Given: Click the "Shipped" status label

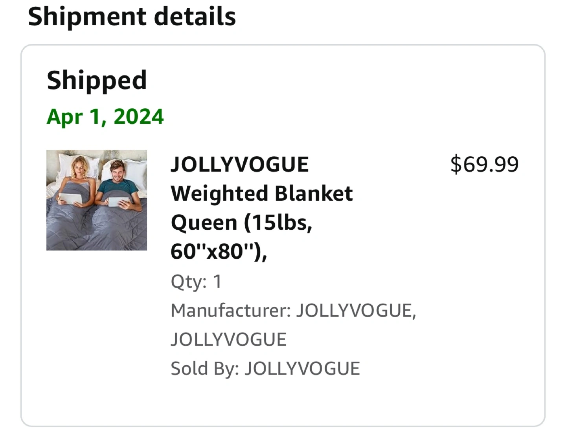Looking at the screenshot, I should point(97,80).
